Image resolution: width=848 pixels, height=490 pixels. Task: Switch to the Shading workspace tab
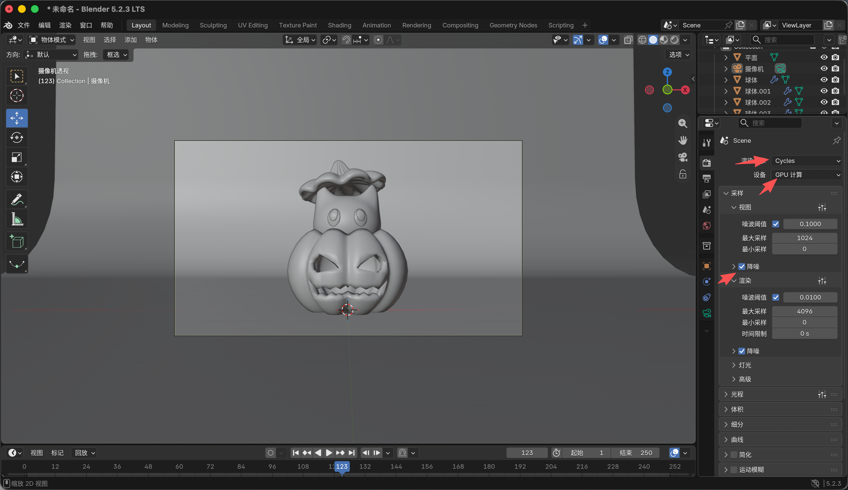[340, 25]
